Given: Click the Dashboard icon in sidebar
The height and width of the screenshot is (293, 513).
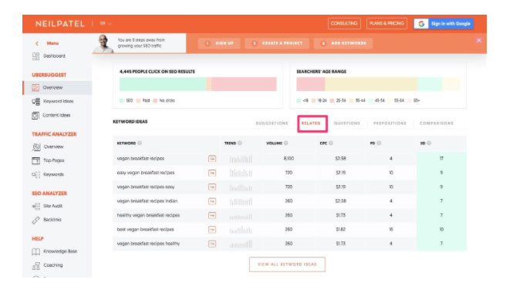Looking at the screenshot, I should (x=35, y=56).
